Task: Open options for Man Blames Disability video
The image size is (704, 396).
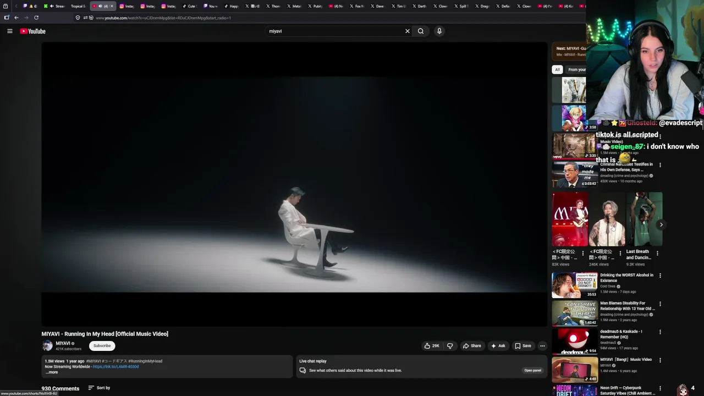Action: pos(660,304)
